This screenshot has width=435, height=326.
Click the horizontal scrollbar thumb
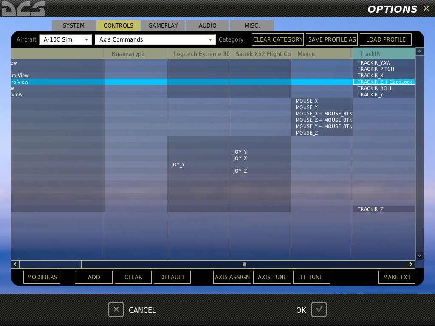pos(244,264)
